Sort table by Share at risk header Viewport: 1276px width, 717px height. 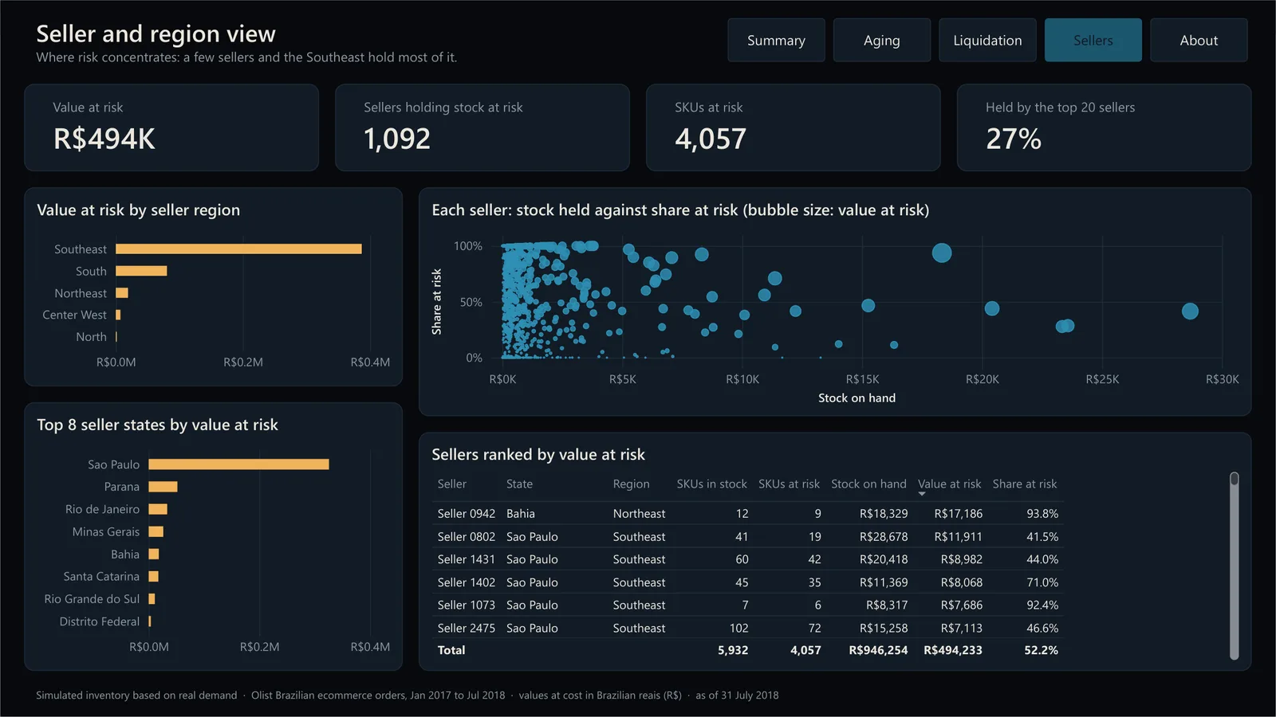(x=1025, y=484)
